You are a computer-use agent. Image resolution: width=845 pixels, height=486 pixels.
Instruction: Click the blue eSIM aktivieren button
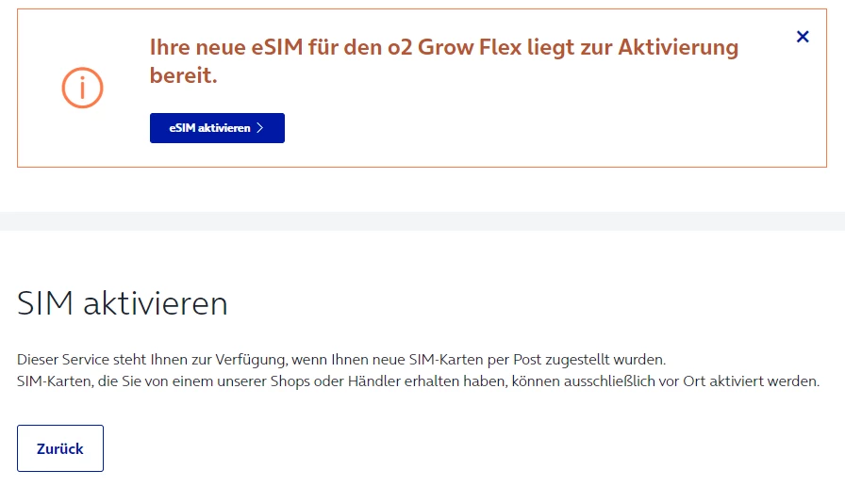point(217,128)
